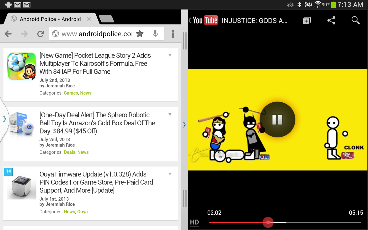Open News category under Pocket League Story

pyautogui.click(x=86, y=93)
